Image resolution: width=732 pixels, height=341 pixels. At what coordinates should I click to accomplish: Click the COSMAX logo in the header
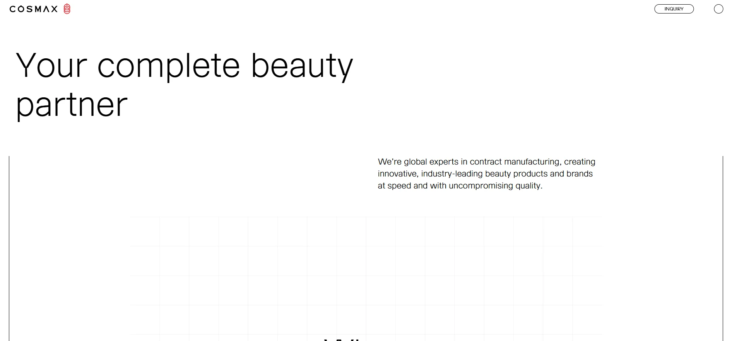click(x=40, y=9)
